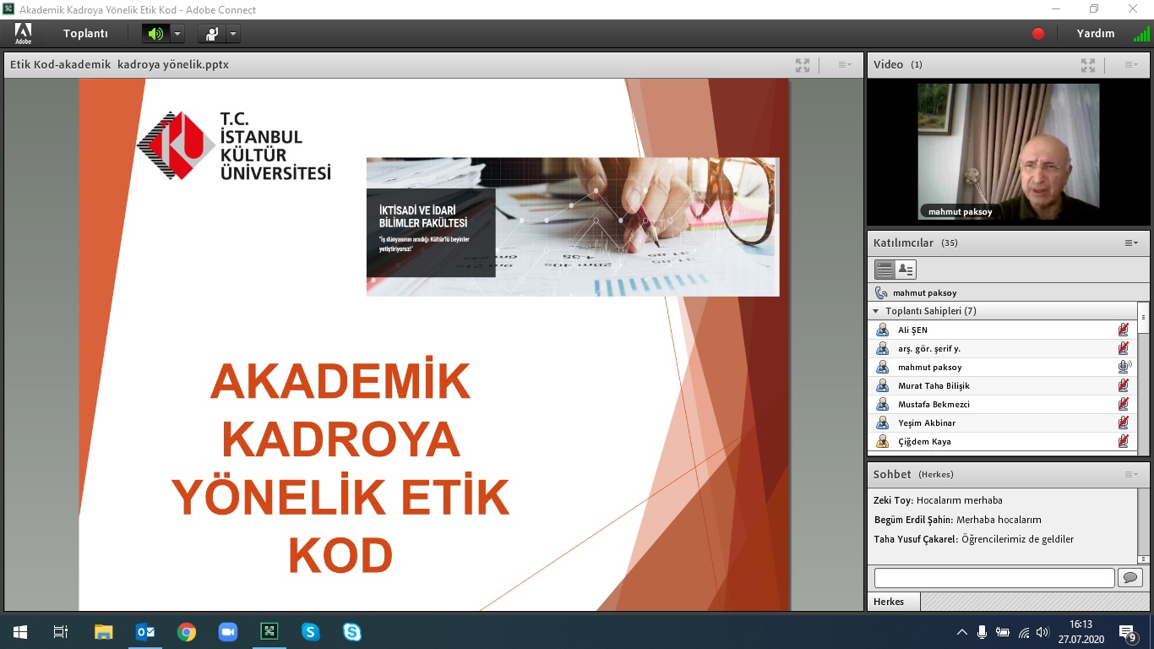The width and height of the screenshot is (1154, 649).
Task: Send chat message with speech bubble button
Action: pyautogui.click(x=1130, y=578)
